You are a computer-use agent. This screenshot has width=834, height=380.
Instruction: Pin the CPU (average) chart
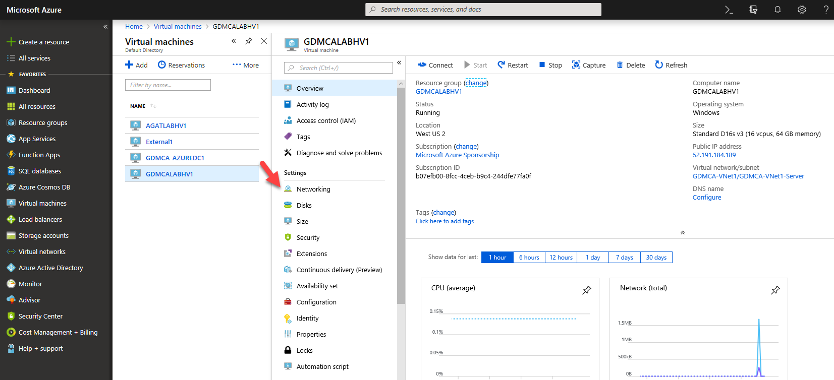587,290
